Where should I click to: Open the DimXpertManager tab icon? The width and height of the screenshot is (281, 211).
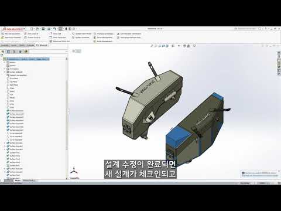pyautogui.click(x=20, y=52)
